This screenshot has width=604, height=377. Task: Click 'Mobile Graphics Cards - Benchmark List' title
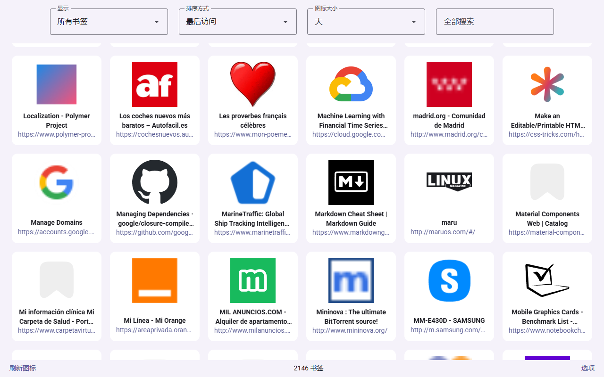(x=547, y=317)
